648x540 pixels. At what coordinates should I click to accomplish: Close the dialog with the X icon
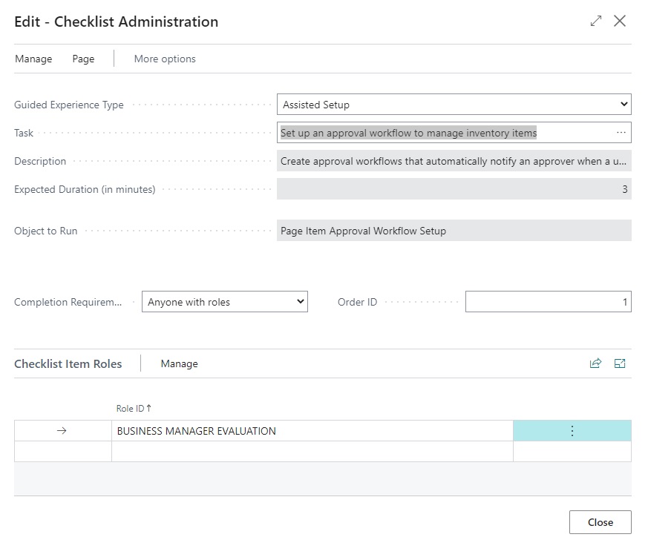pyautogui.click(x=620, y=22)
